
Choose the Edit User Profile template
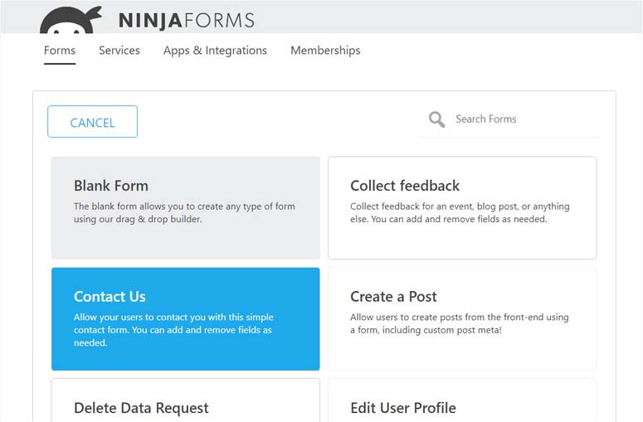point(462,400)
